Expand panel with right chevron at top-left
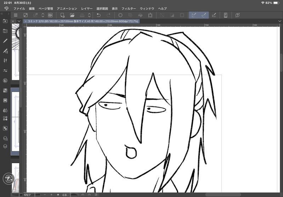The image size is (283, 197). pos(8,14)
